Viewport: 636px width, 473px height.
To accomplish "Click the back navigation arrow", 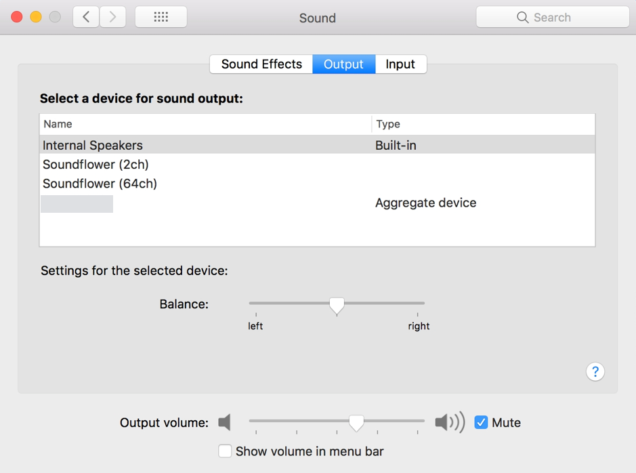I will pyautogui.click(x=86, y=17).
